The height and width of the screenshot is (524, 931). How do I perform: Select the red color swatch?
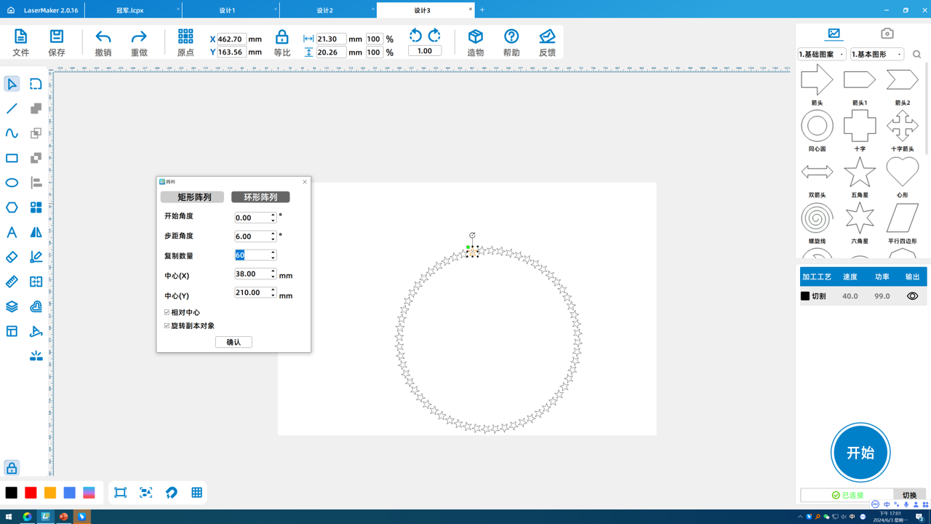pos(31,493)
